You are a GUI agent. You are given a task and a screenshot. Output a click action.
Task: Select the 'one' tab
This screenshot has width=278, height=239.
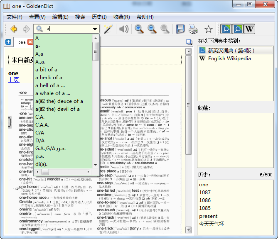point(22,42)
